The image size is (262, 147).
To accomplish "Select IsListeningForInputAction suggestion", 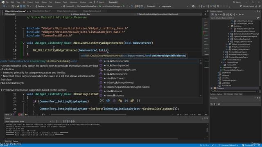I will tap(149, 70).
